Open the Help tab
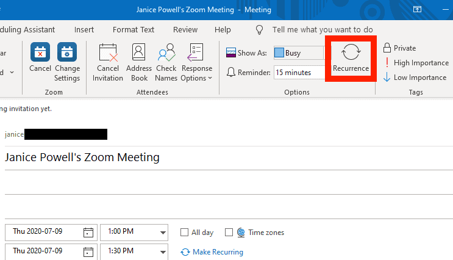The image size is (453, 260). 223,29
